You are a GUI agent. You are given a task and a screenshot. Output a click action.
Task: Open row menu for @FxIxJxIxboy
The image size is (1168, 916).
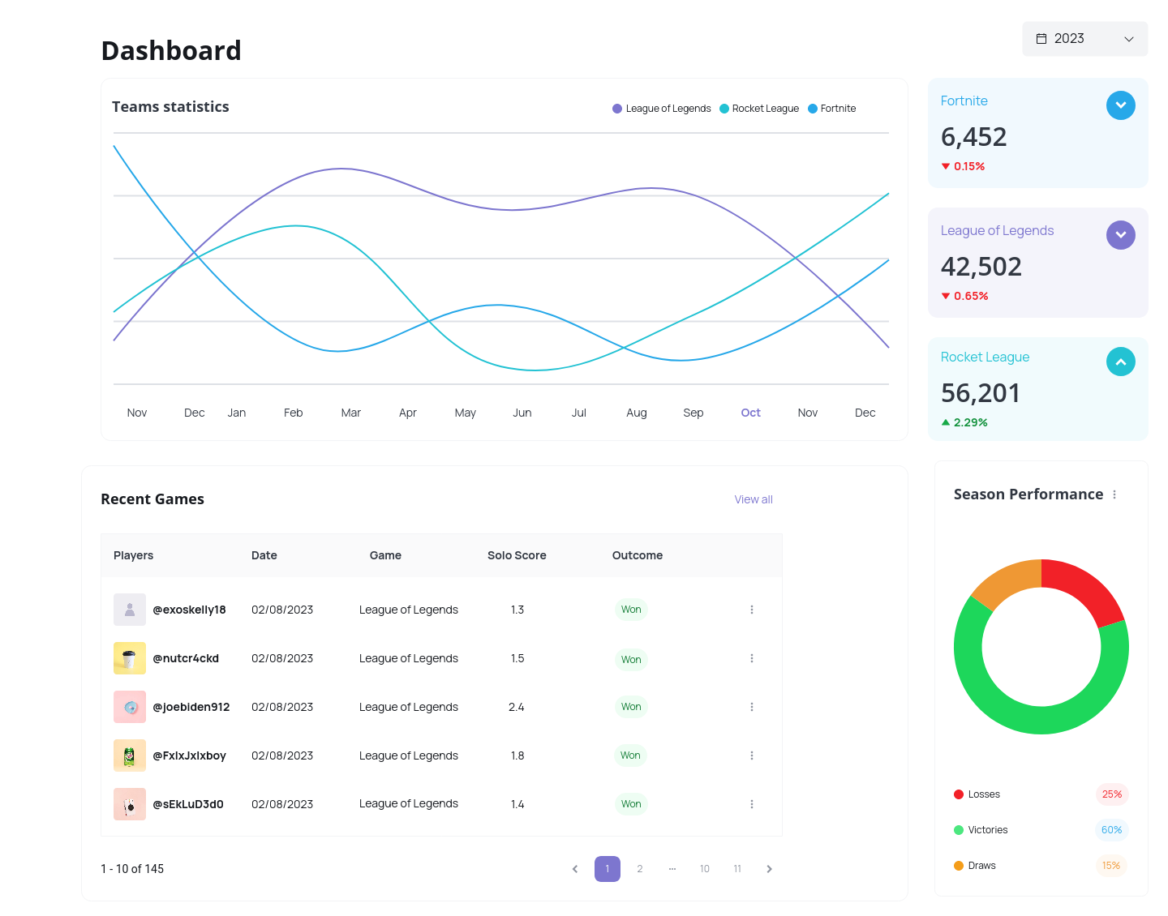coord(752,755)
